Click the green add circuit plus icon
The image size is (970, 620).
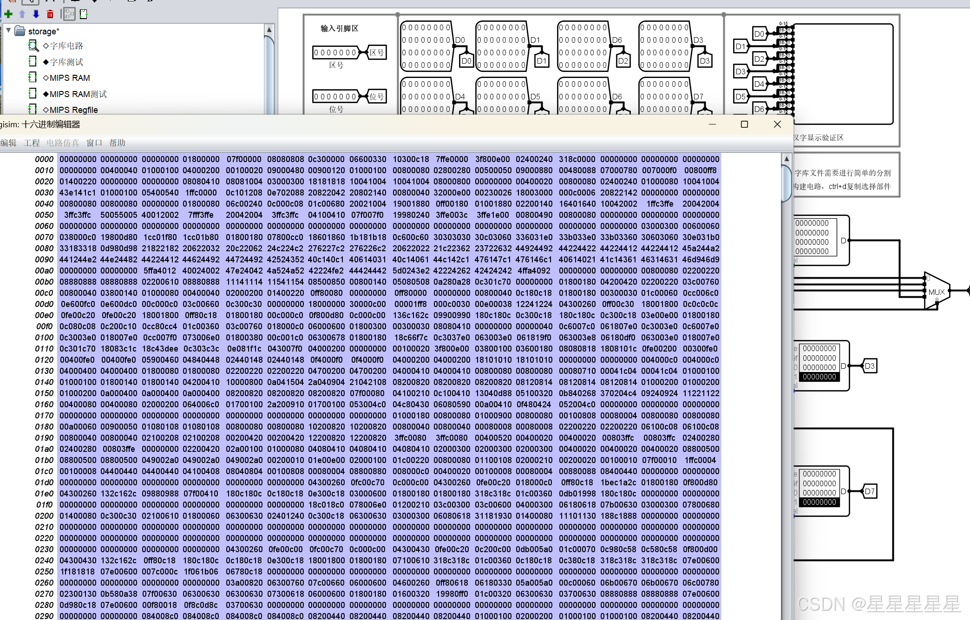pos(8,14)
